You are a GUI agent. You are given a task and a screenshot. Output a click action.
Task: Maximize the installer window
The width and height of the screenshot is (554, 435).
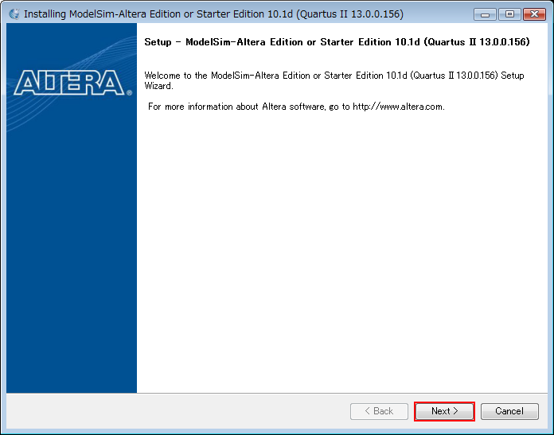(x=509, y=14)
